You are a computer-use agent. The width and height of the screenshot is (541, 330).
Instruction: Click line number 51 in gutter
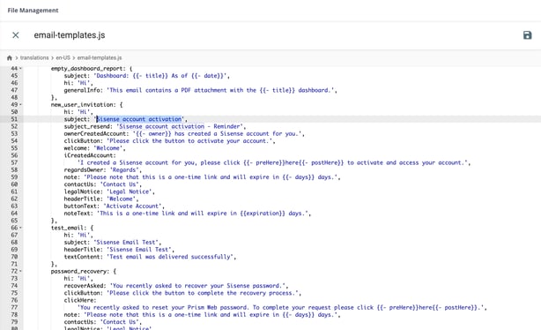coord(14,119)
